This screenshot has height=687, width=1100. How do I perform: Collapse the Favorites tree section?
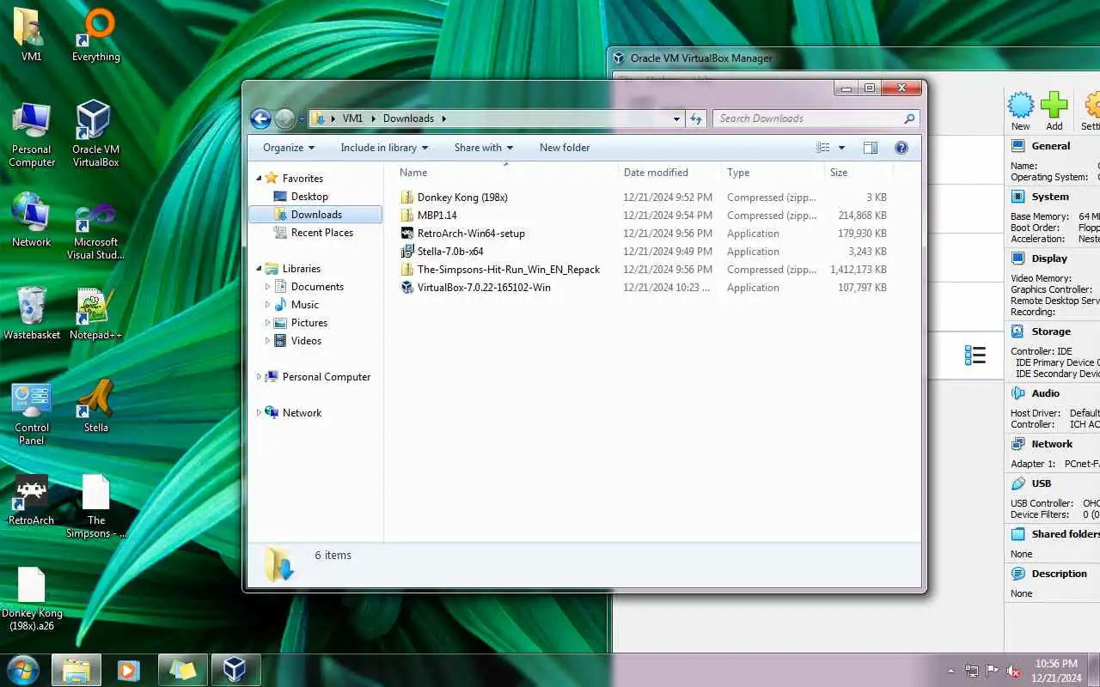[258, 179]
